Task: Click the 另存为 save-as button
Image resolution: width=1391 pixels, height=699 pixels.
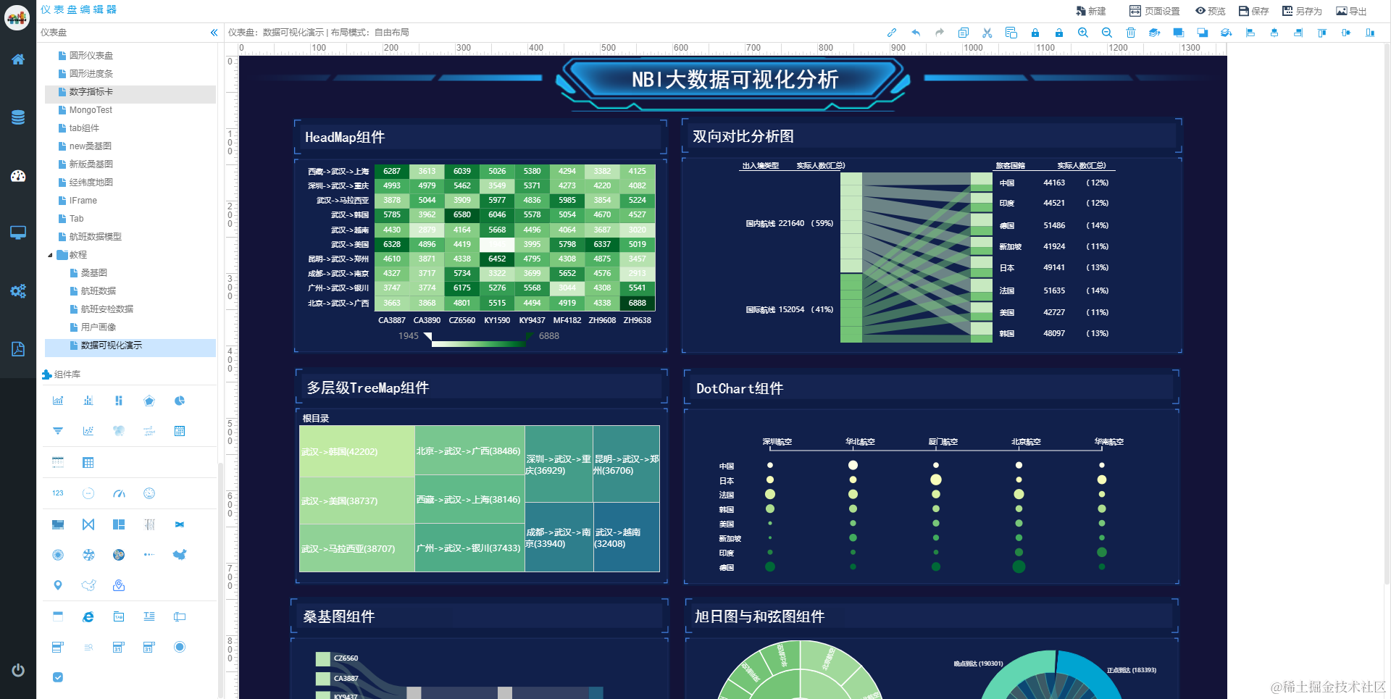Action: click(1303, 11)
